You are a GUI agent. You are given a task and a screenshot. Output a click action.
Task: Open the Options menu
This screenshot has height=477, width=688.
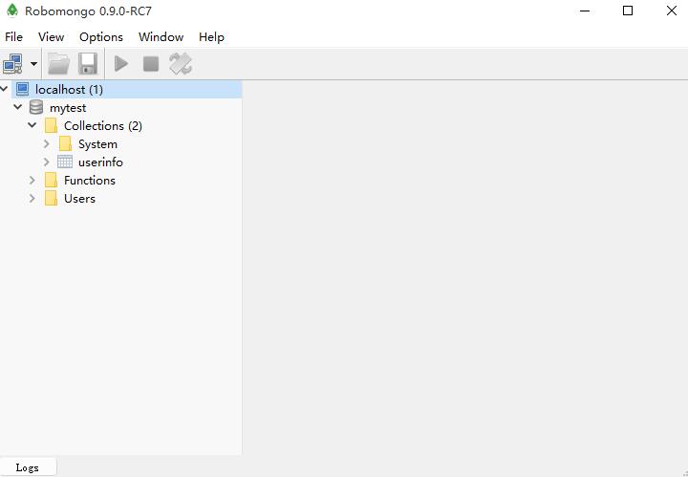click(x=101, y=37)
